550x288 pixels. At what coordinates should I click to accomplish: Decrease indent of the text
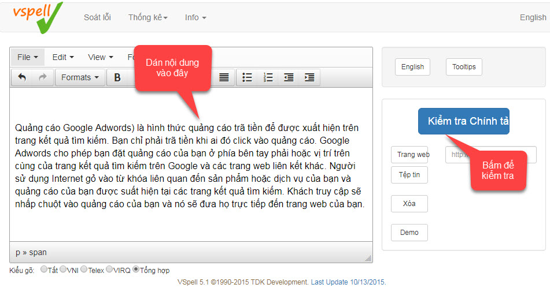(289, 77)
